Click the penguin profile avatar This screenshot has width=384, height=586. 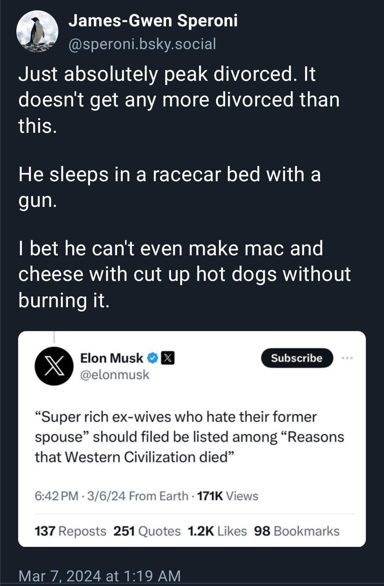(37, 32)
